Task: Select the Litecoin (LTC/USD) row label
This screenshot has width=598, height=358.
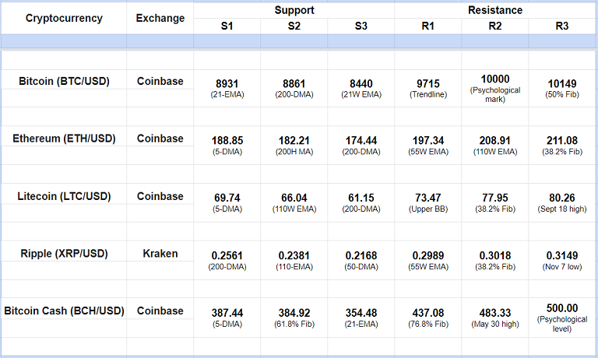Action: pos(63,196)
